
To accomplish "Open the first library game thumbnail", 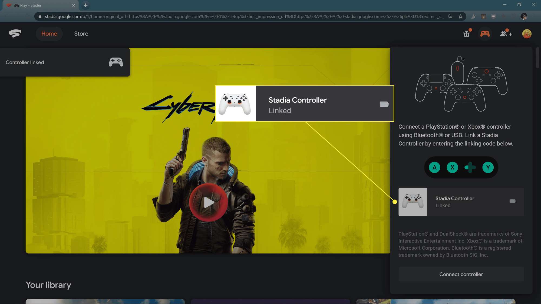I will 105,301.
